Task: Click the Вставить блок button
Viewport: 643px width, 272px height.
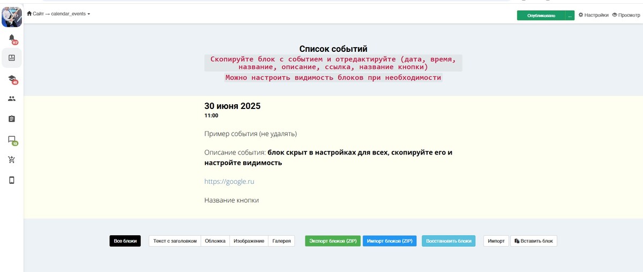Action: coord(534,241)
